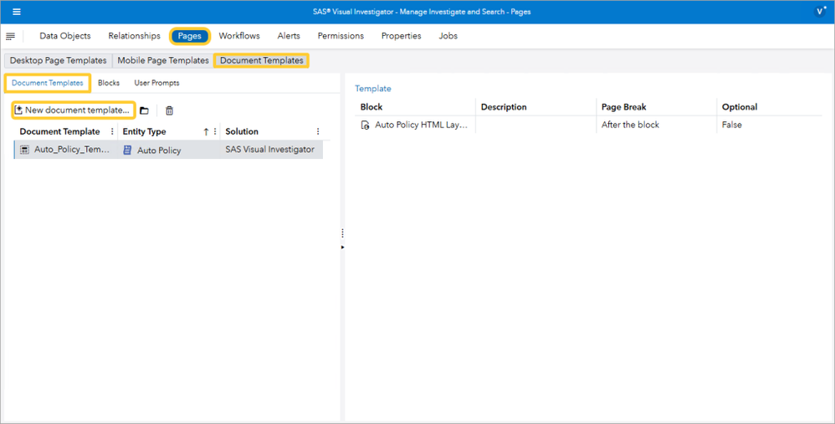Open the Workflows tab
Image resolution: width=835 pixels, height=424 pixels.
[x=239, y=36]
